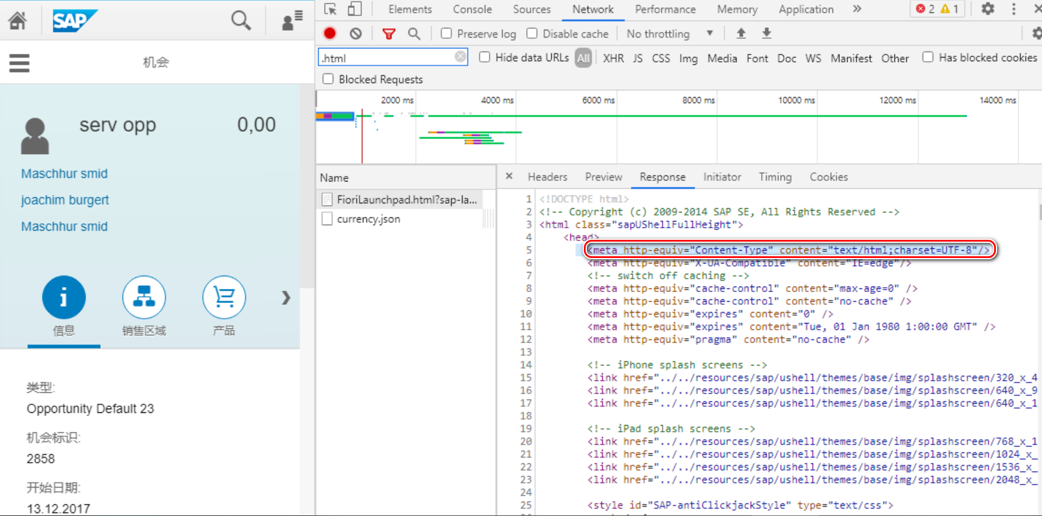Show more DevTools tabs chevron
The width and height of the screenshot is (1042, 516).
(857, 9)
